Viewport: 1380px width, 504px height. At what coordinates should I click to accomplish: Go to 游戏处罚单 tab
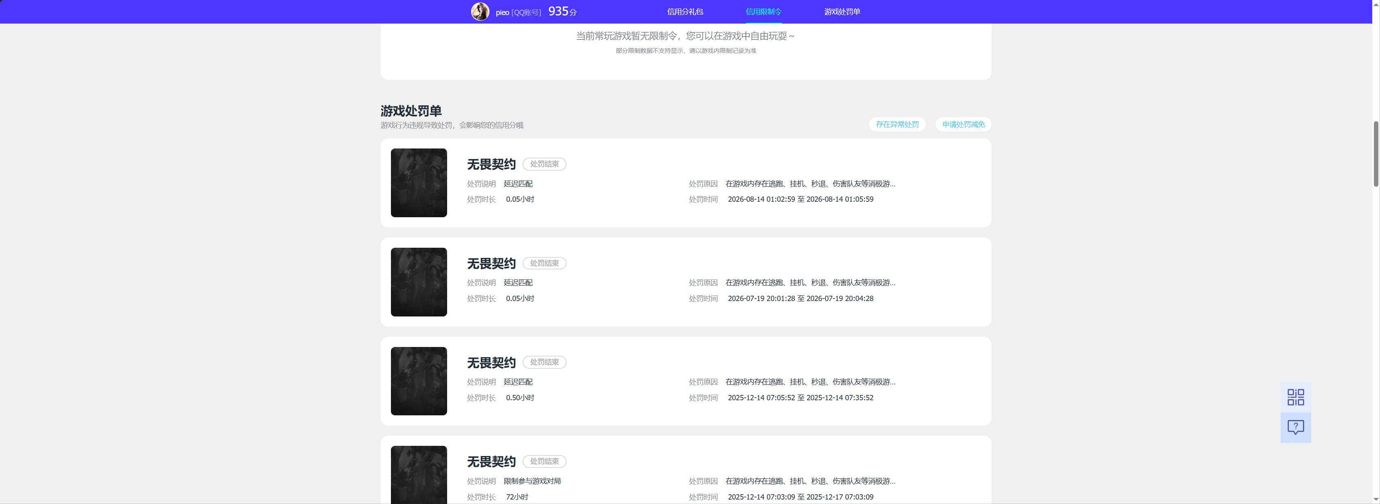[842, 11]
